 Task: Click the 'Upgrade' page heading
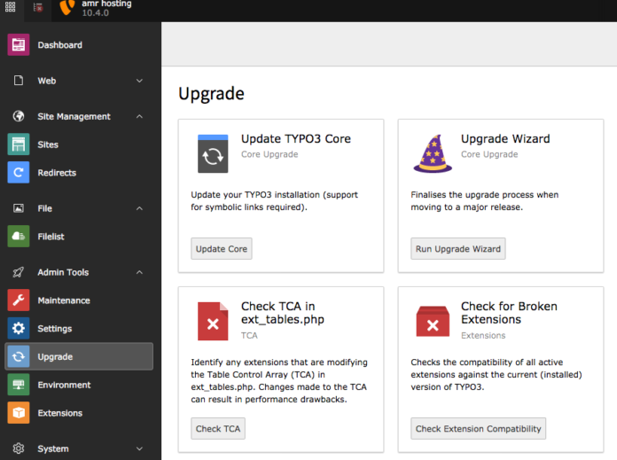pyautogui.click(x=211, y=94)
